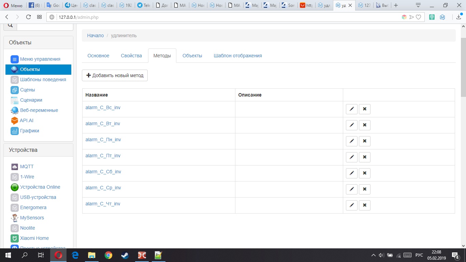Open a new browser tab
The height and width of the screenshot is (262, 466).
pyautogui.click(x=396, y=5)
